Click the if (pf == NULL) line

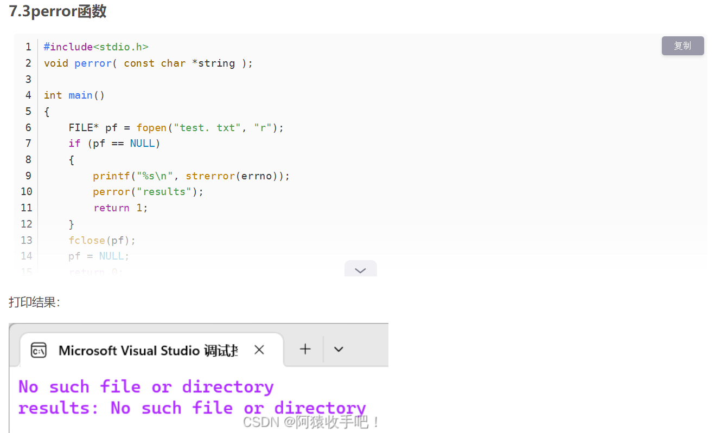[114, 144]
